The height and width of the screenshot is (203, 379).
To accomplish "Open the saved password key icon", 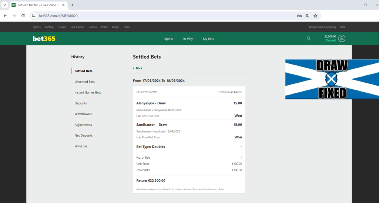I will (299, 16).
